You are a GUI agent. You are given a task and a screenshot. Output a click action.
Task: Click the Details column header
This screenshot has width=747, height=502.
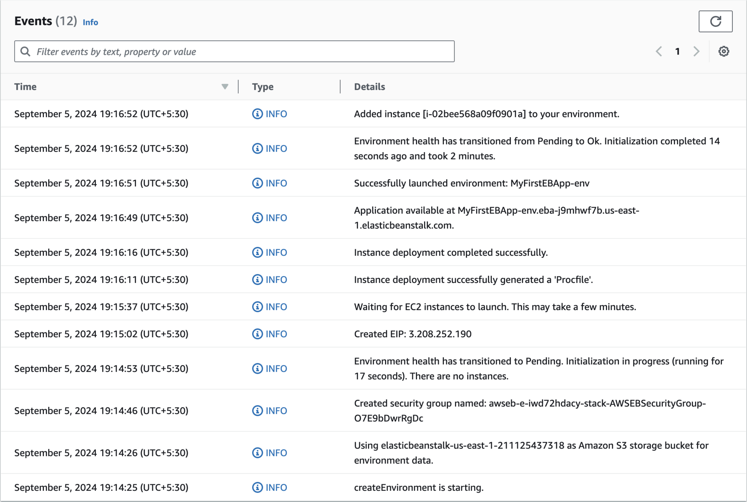369,87
